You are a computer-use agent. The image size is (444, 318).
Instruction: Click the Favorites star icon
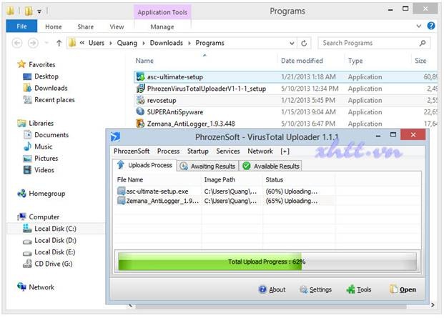(21, 64)
